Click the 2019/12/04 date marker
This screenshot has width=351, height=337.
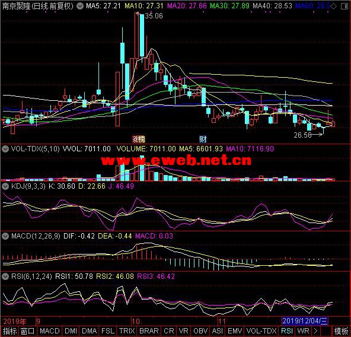[305, 321]
